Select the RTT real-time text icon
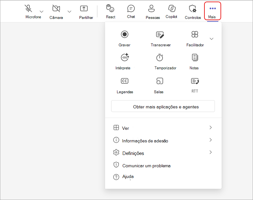 pyautogui.click(x=195, y=81)
